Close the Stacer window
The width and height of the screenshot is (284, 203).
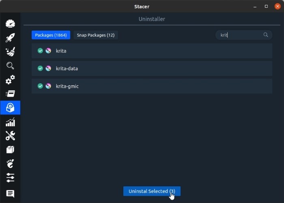click(x=278, y=6)
